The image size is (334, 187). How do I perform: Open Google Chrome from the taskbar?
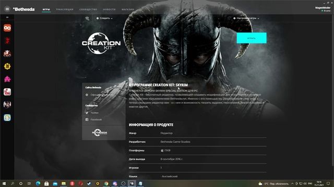pos(106,183)
